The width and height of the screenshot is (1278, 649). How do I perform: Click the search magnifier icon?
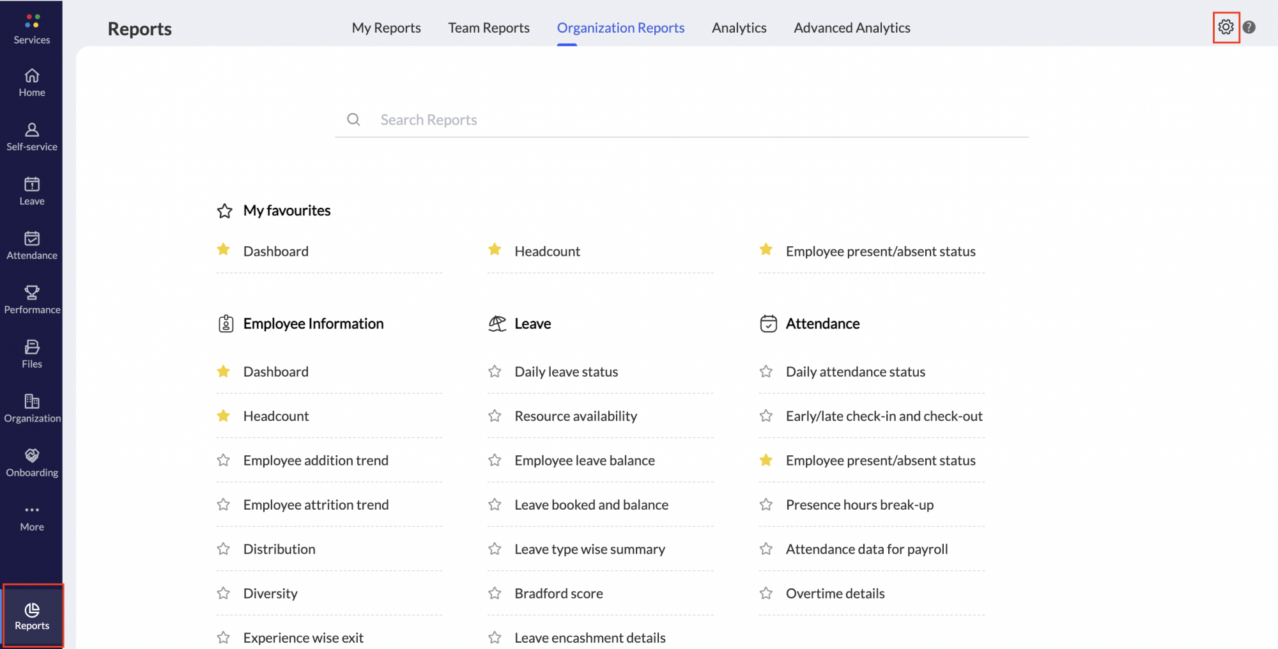353,120
